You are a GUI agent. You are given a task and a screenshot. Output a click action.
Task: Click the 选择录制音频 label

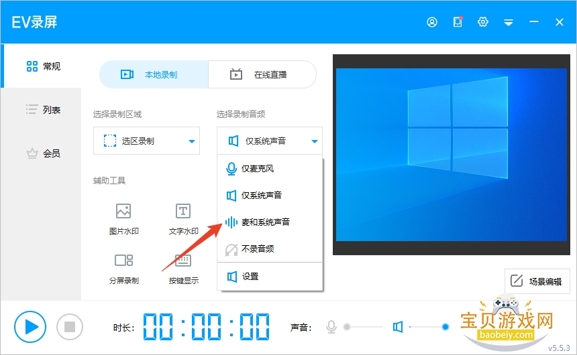[x=241, y=115]
